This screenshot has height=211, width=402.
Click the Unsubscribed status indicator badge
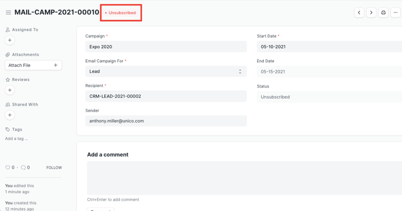121,13
